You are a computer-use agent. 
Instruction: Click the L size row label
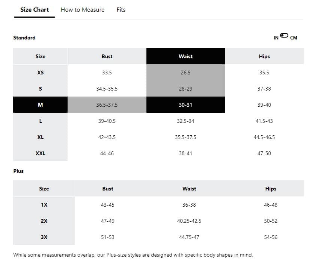[x=41, y=121]
